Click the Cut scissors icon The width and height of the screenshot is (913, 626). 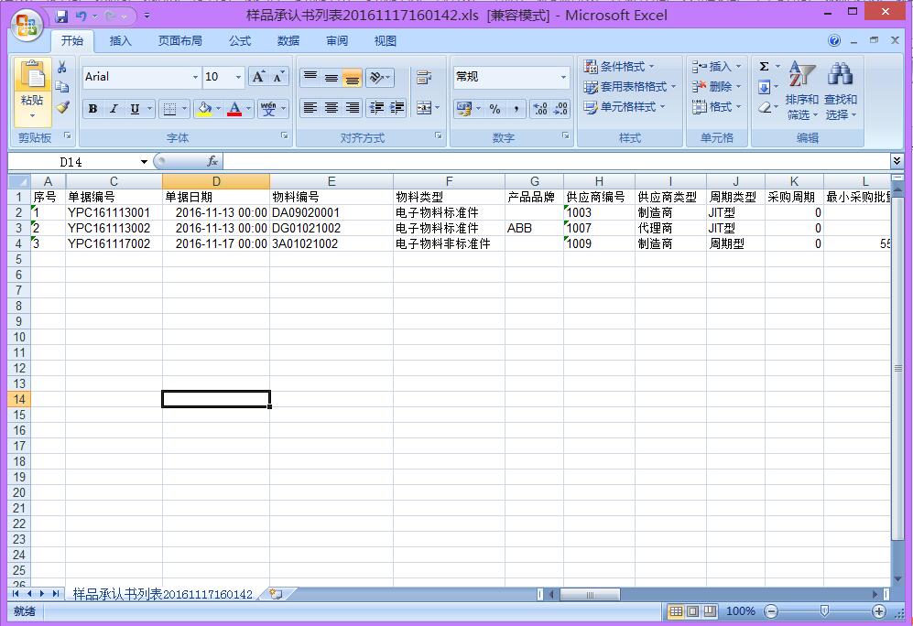(x=62, y=68)
